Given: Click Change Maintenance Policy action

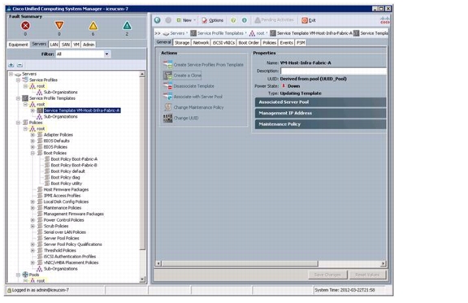Looking at the screenshot, I should [198, 107].
